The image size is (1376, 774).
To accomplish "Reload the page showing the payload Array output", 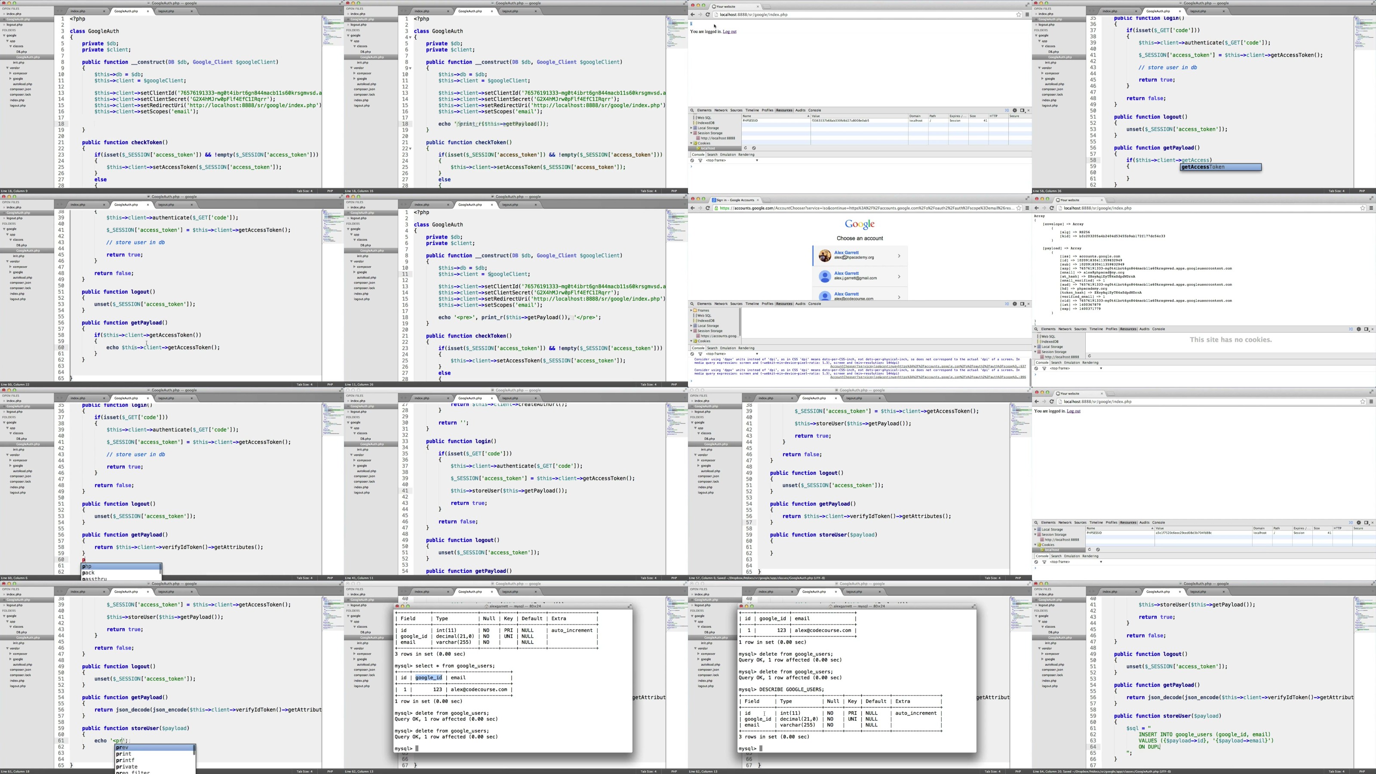I will (x=1052, y=208).
